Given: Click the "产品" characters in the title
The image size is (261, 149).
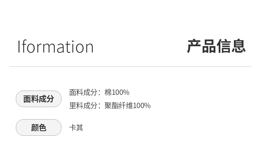Looking at the screenshot, I should pos(202,46).
